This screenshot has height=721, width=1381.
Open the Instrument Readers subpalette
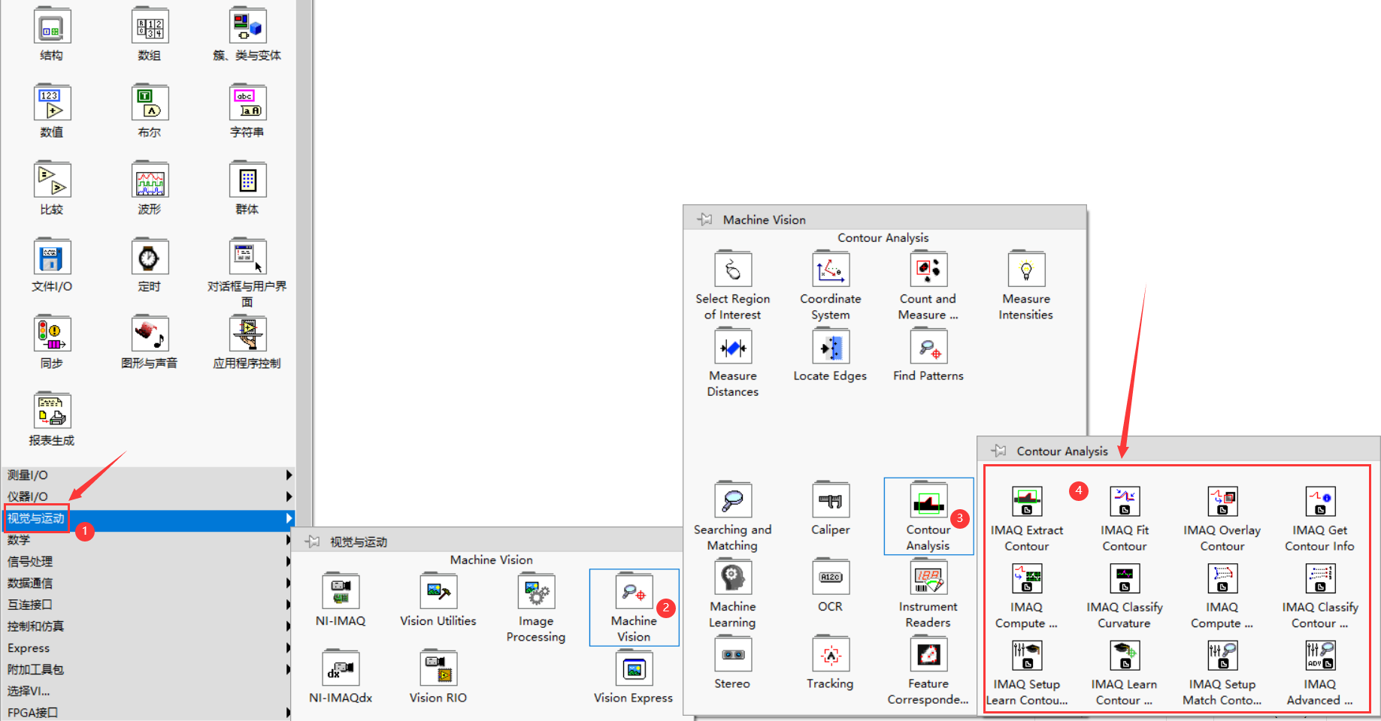[928, 577]
